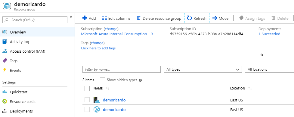This screenshot has width=294, height=117.
Task: Click the Move arrow icon
Action: [x=215, y=18]
